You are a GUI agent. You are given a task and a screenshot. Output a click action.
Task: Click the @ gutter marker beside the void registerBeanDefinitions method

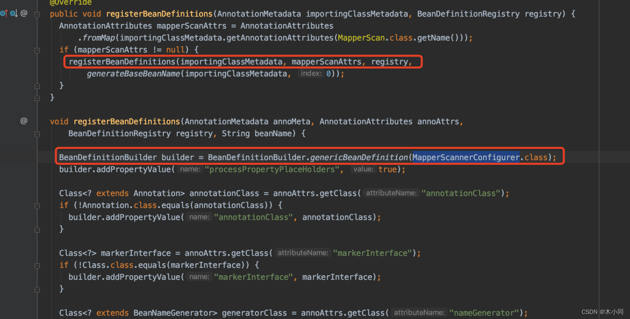pyautogui.click(x=24, y=121)
